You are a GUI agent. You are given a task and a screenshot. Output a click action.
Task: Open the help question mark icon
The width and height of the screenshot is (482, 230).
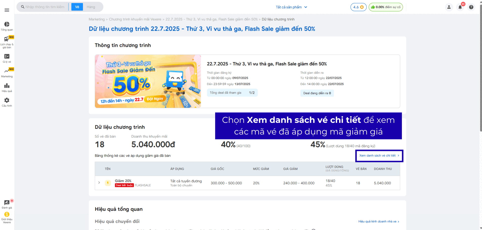click(471, 7)
